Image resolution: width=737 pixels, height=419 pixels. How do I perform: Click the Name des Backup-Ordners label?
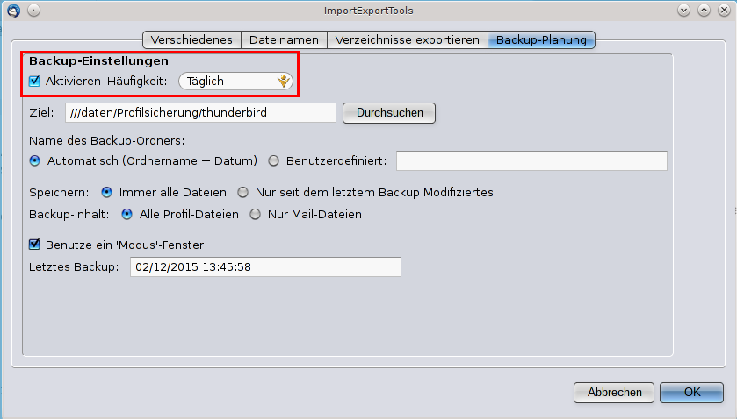(107, 141)
